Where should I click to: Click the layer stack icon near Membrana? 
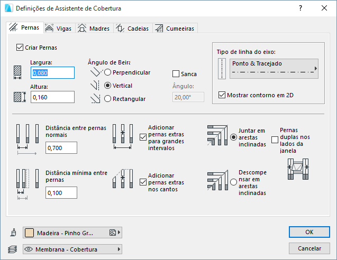tap(13, 249)
